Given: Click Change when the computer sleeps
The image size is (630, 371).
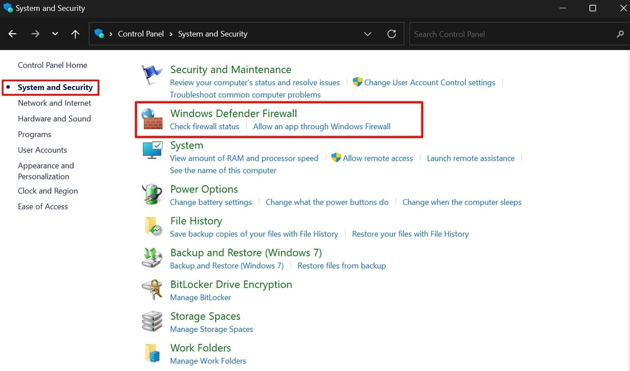Looking at the screenshot, I should (x=462, y=202).
